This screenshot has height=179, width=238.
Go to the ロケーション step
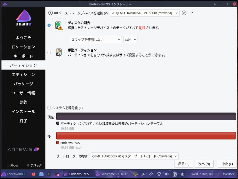23,47
